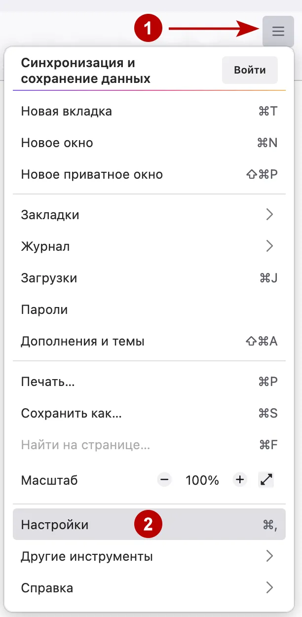
Task: Select Печать... menu item
Action: pyautogui.click(x=46, y=381)
